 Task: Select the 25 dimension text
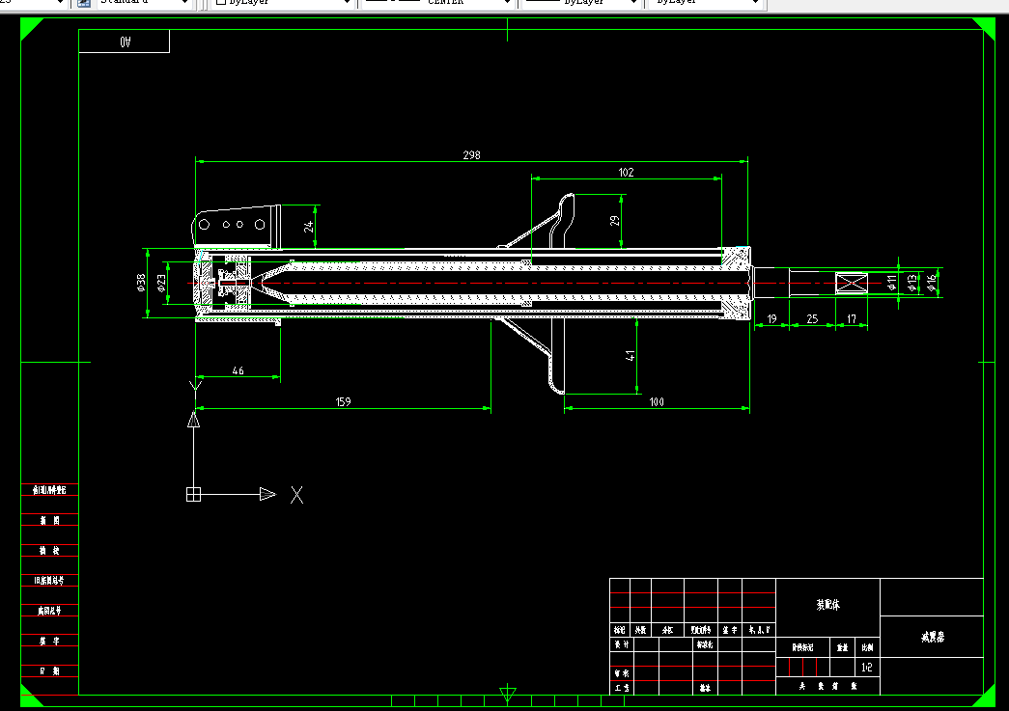(812, 319)
